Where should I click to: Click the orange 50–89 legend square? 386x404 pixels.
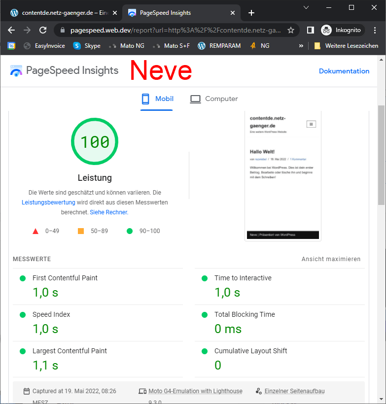(81, 231)
